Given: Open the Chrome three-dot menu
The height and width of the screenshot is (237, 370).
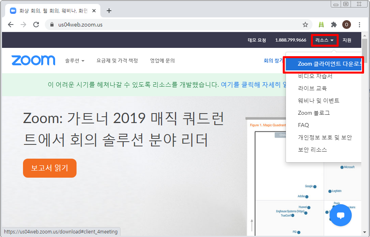Looking at the screenshot, I should pos(359,25).
